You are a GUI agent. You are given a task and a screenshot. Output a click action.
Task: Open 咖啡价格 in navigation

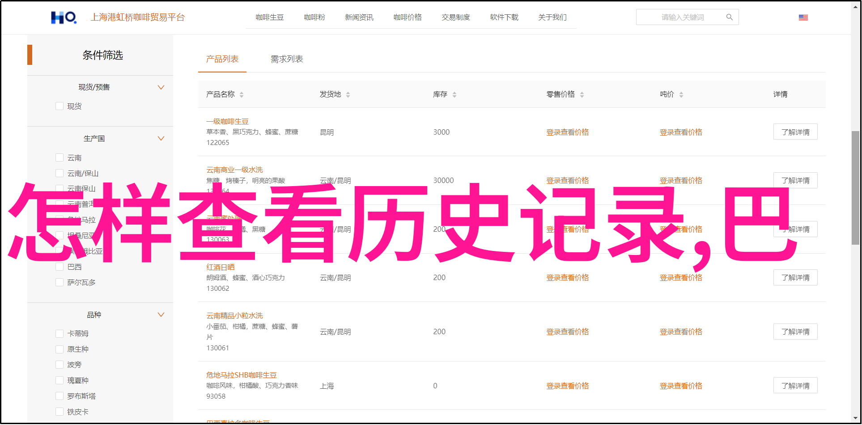pyautogui.click(x=408, y=17)
